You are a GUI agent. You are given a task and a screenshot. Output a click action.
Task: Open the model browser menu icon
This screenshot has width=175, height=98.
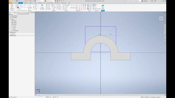tap(34, 13)
